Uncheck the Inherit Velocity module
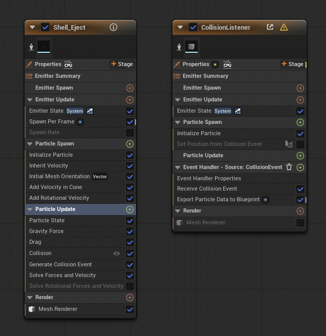The image size is (326, 336). click(x=130, y=166)
